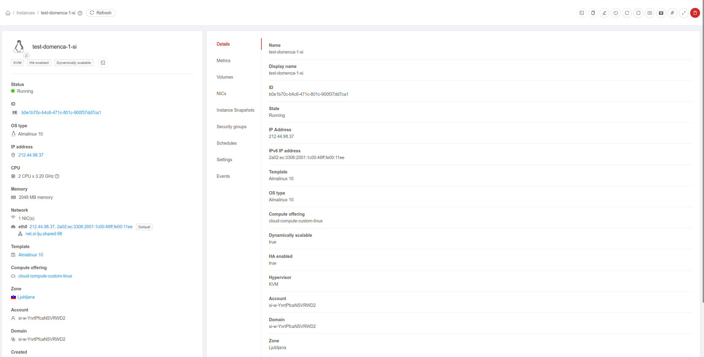Image resolution: width=704 pixels, height=357 pixels.
Task: Click the red destroy instance trash button
Action: click(695, 13)
